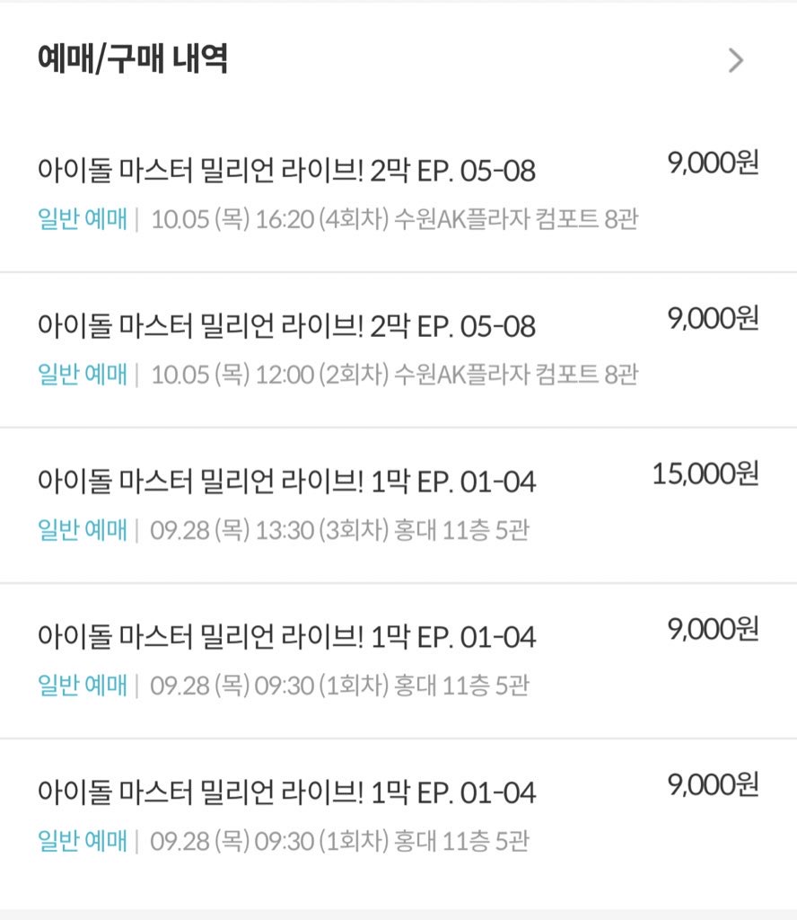The width and height of the screenshot is (797, 920).
Task: View 10.05 (목) 12:00 (2회차) showtime details
Action: click(394, 375)
